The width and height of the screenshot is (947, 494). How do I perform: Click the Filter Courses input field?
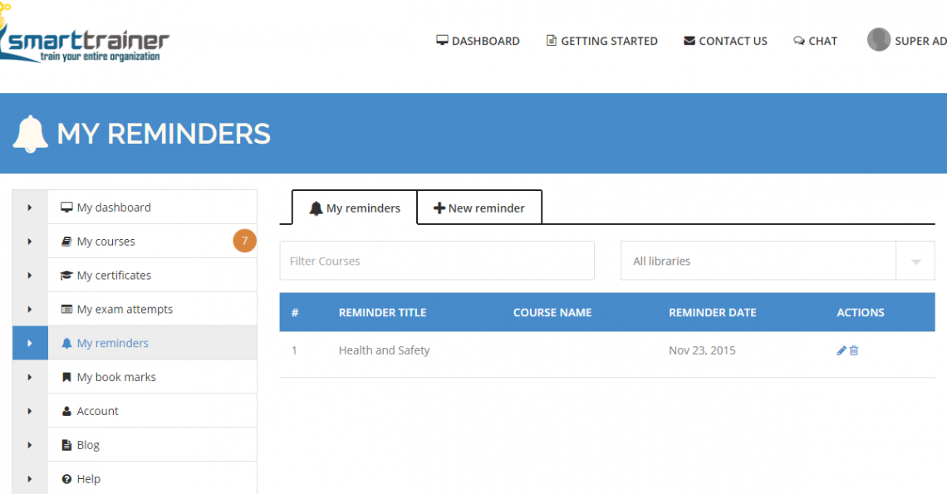(x=437, y=262)
